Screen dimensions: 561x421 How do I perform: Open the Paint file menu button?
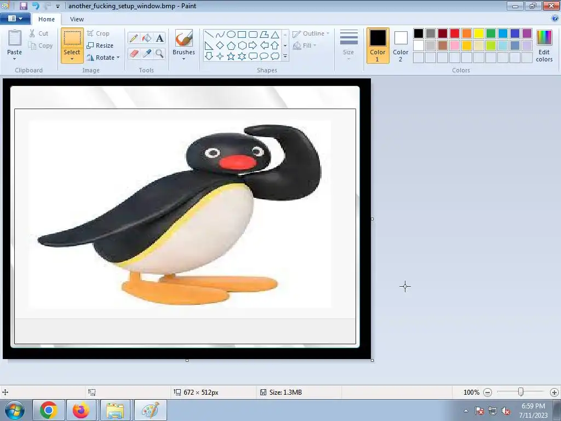(x=15, y=19)
